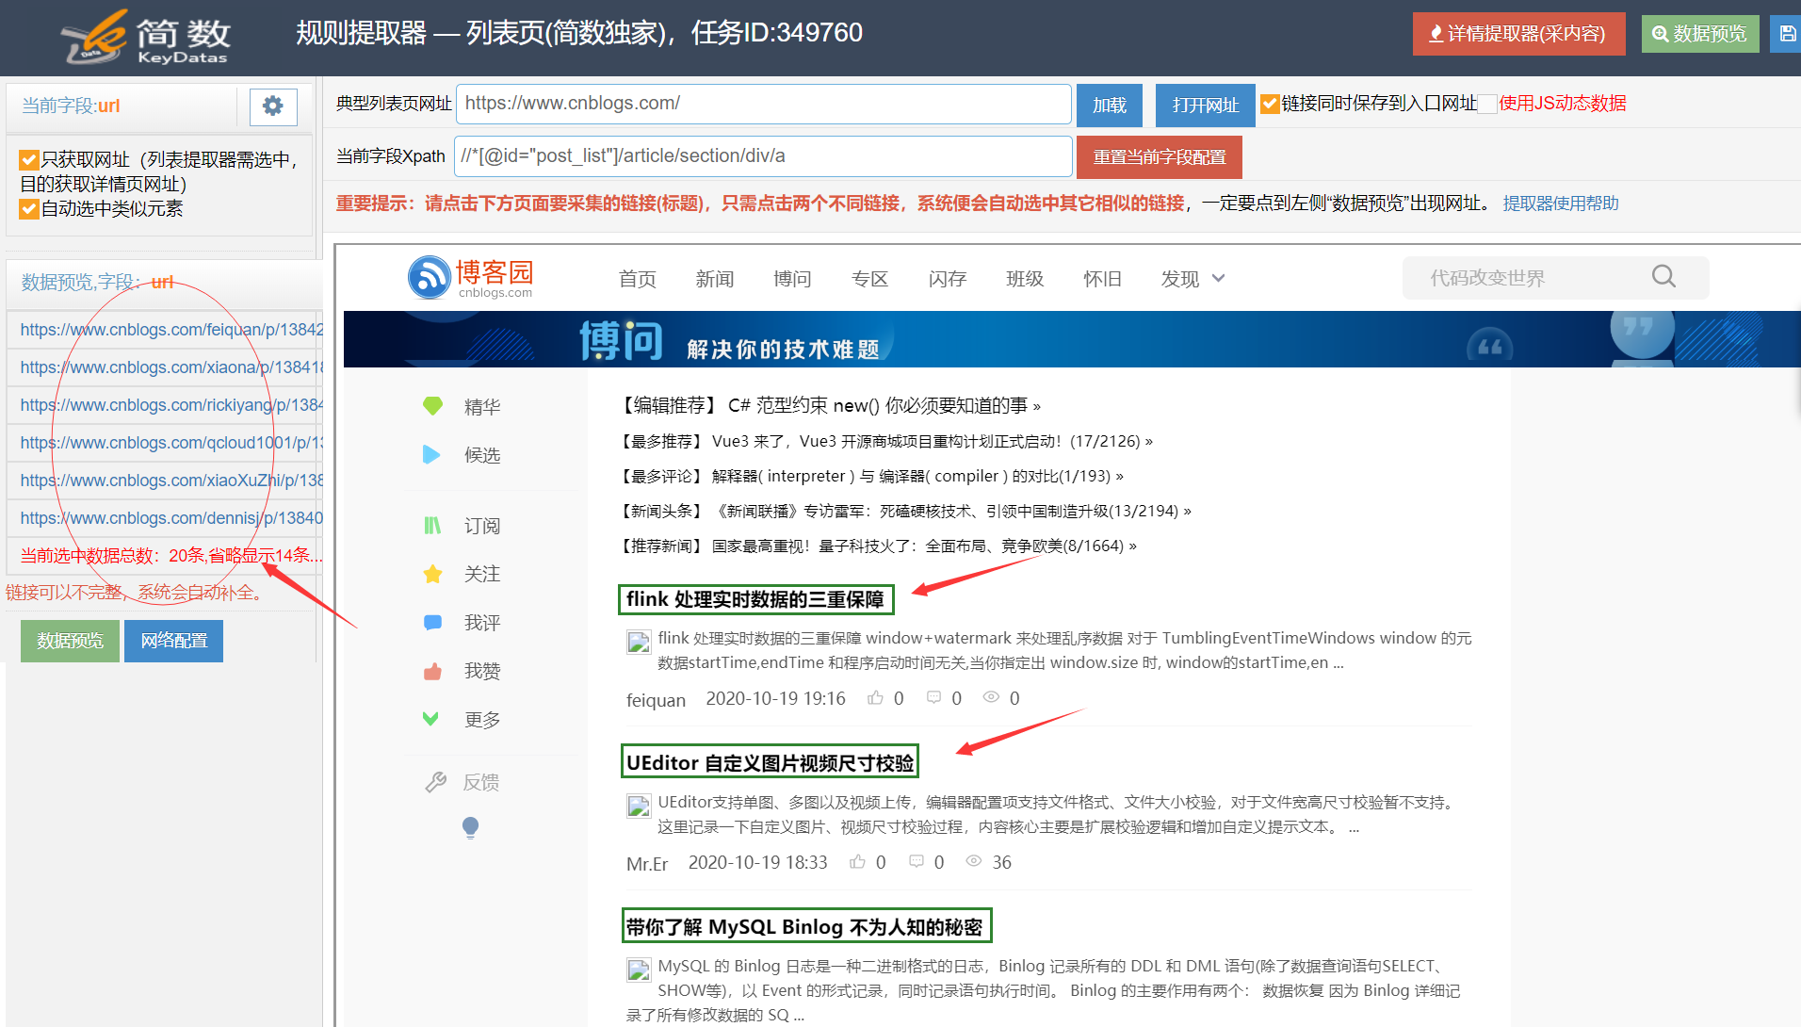
Task: Click the lightbulb icon in sidebar
Action: click(471, 827)
